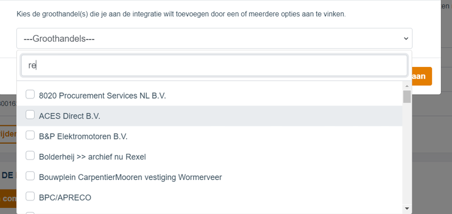Click the list scrollbar up arrow
The height and width of the screenshot is (214, 452).
(x=407, y=86)
